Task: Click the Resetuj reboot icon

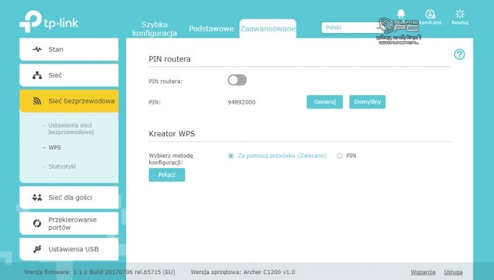Action: click(x=460, y=14)
